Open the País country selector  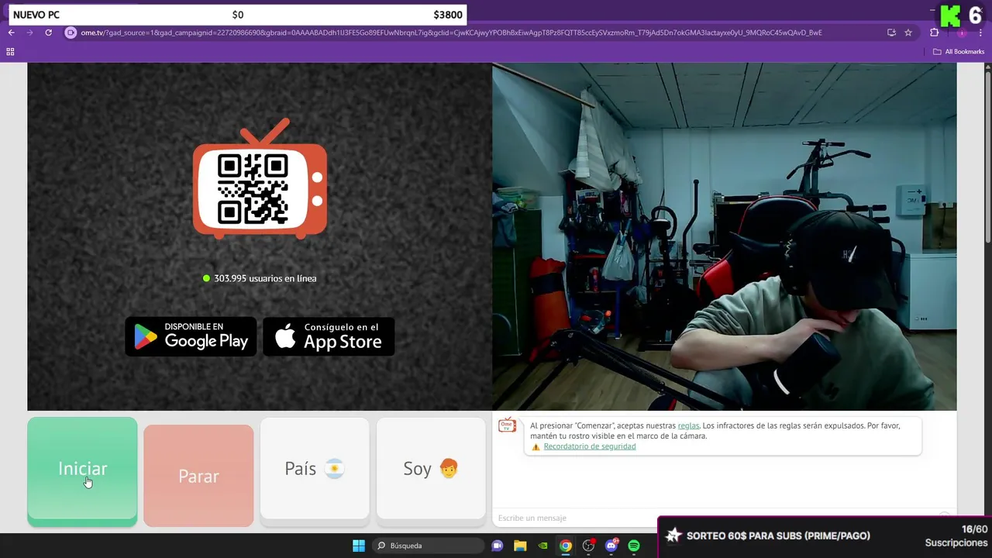315,468
